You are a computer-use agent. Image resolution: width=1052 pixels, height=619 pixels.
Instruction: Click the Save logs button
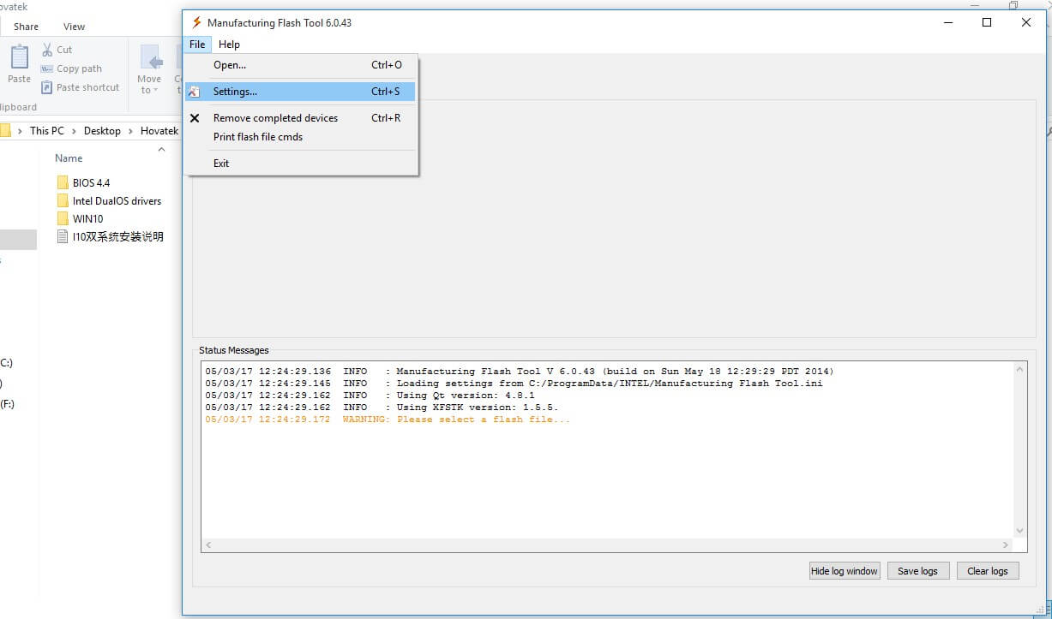917,570
